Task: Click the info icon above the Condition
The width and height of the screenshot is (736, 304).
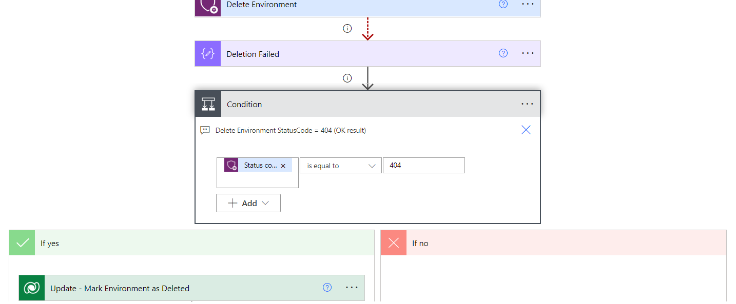Action: [x=347, y=78]
